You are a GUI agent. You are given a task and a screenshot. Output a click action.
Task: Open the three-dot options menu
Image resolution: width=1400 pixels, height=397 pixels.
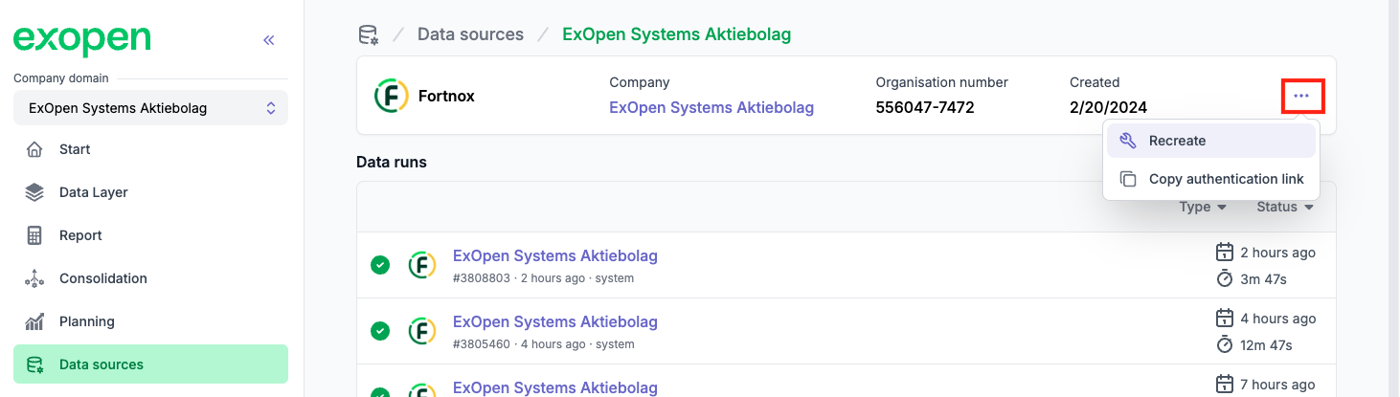1300,96
